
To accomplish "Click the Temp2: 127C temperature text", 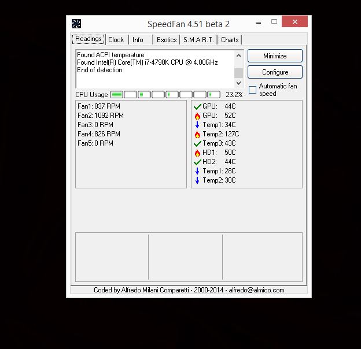I will [x=221, y=134].
